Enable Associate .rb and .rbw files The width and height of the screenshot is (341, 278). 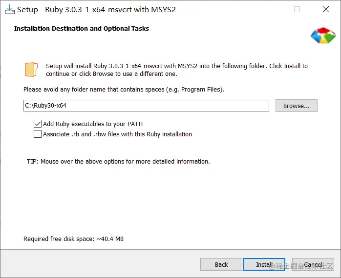tap(38, 134)
